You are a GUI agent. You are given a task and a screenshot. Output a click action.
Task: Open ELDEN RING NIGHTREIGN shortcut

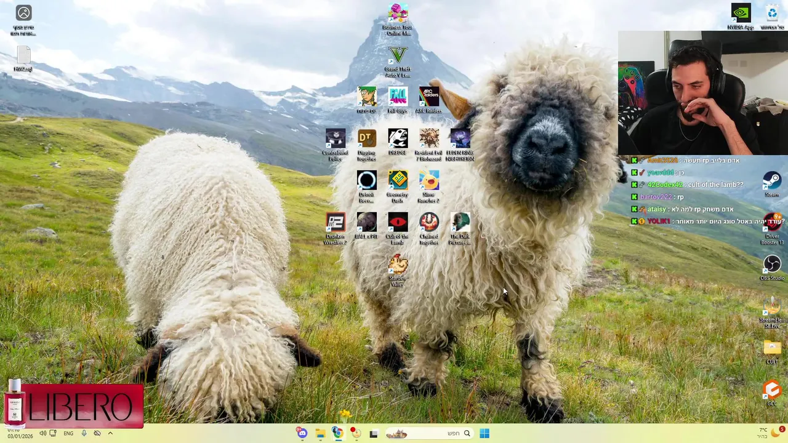tap(460, 145)
